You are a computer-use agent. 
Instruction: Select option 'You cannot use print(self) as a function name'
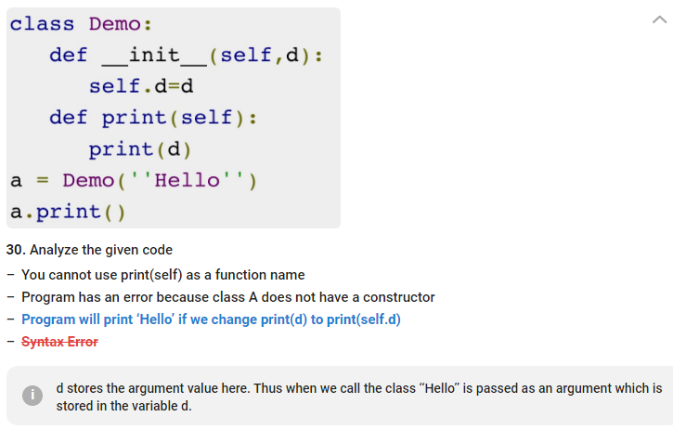(162, 275)
